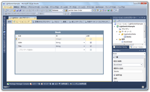Open the Release configuration dropdown
The image size is (150, 92).
click(x=63, y=10)
